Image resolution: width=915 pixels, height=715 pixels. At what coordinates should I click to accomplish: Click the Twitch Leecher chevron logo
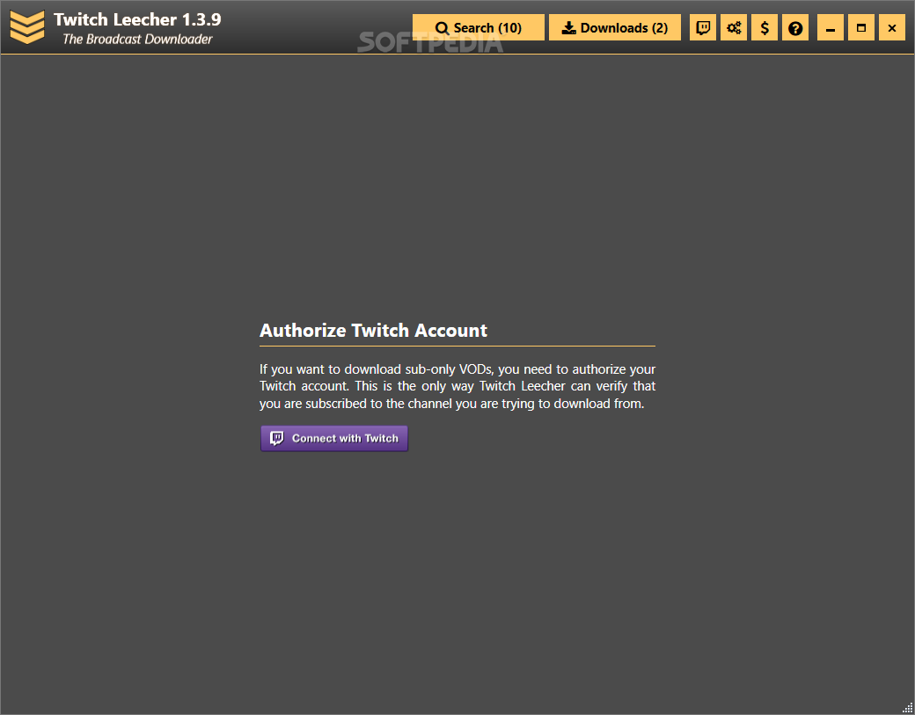click(27, 27)
